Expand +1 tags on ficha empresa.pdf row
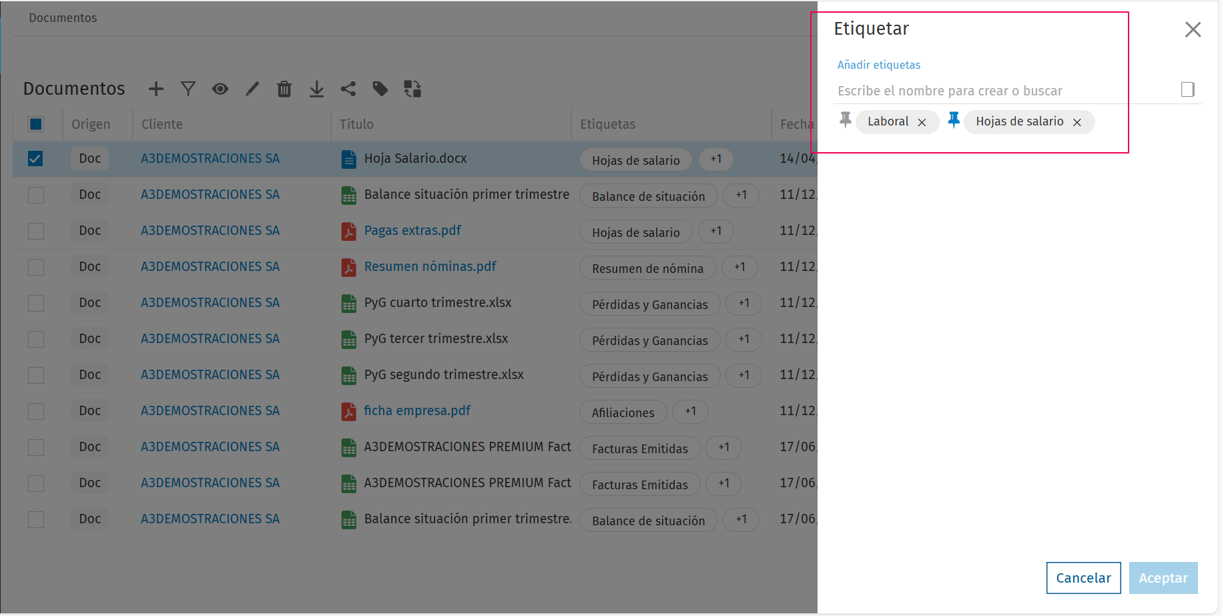 (x=691, y=411)
